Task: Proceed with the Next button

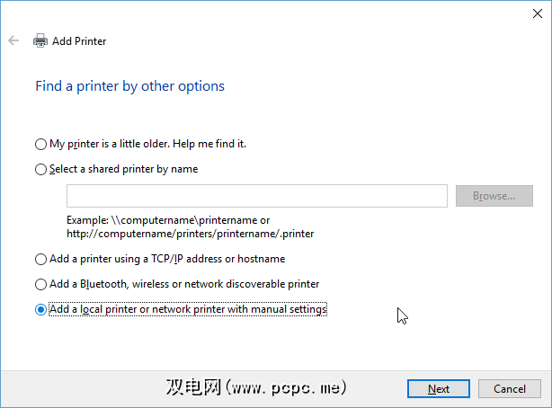Action: (439, 389)
